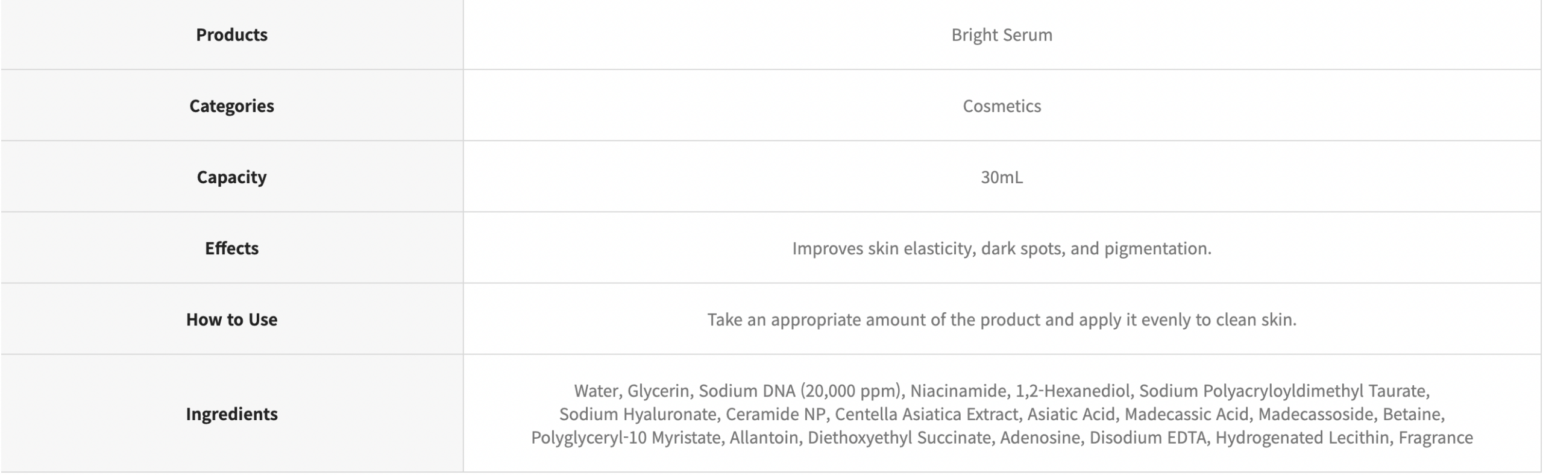Click the usage instructions text
Image resolution: width=1543 pixels, height=475 pixels.
click(1001, 319)
